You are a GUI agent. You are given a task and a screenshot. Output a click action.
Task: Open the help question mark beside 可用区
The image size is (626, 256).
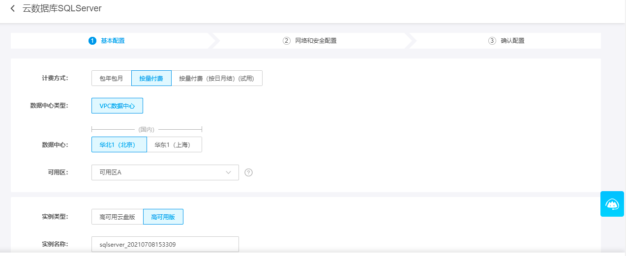pos(248,172)
